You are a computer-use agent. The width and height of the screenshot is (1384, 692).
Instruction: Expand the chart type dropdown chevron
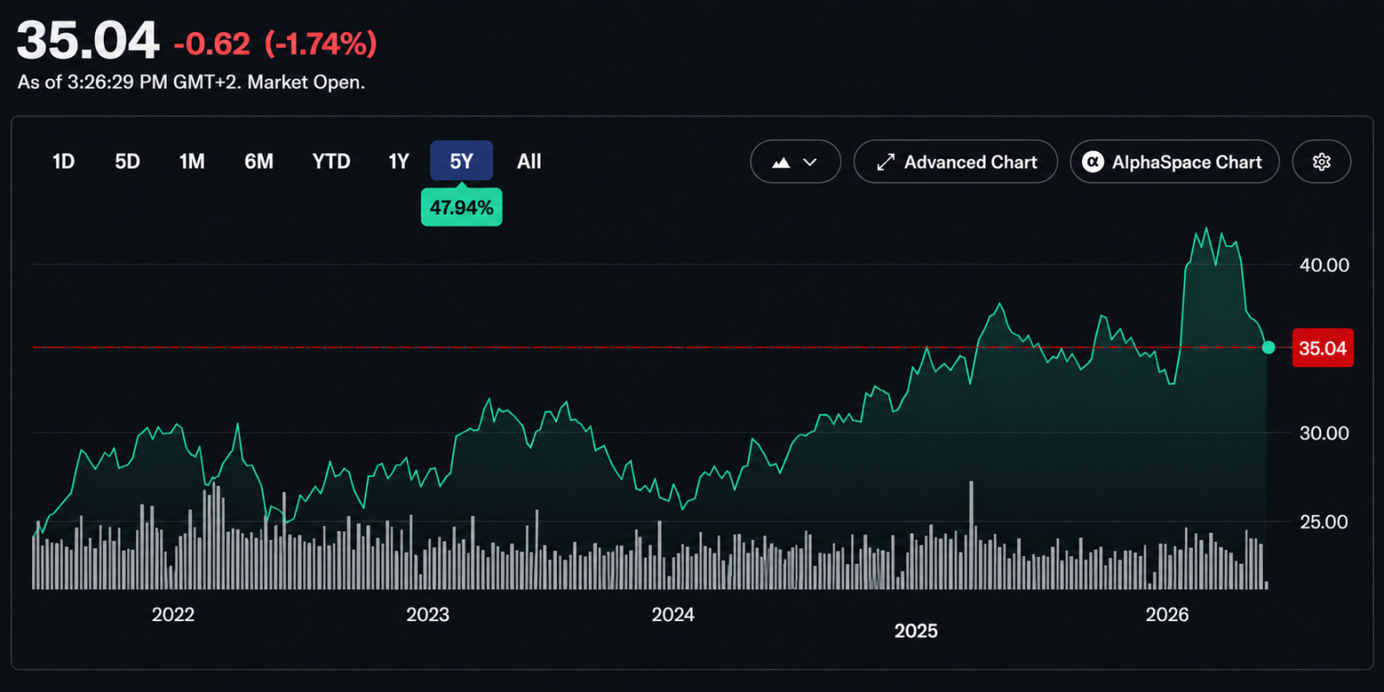click(x=811, y=162)
